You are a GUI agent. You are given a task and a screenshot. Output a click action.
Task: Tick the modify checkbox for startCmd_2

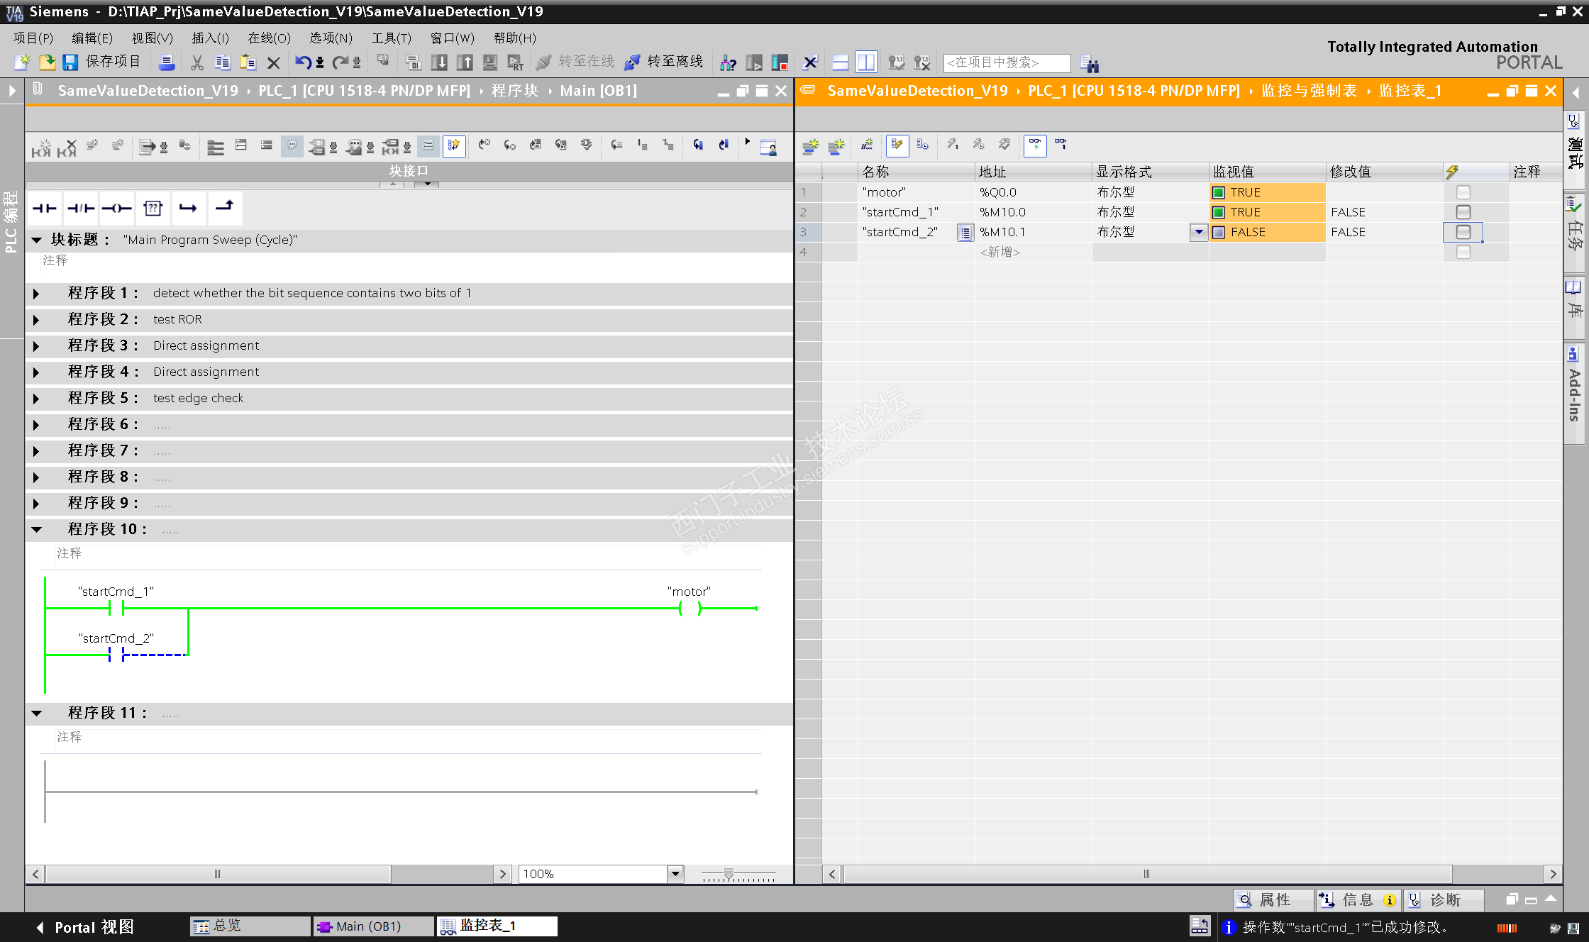pos(1463,232)
